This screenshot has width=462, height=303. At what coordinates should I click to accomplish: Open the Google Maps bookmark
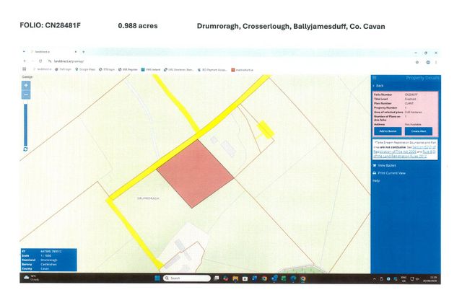coord(85,69)
